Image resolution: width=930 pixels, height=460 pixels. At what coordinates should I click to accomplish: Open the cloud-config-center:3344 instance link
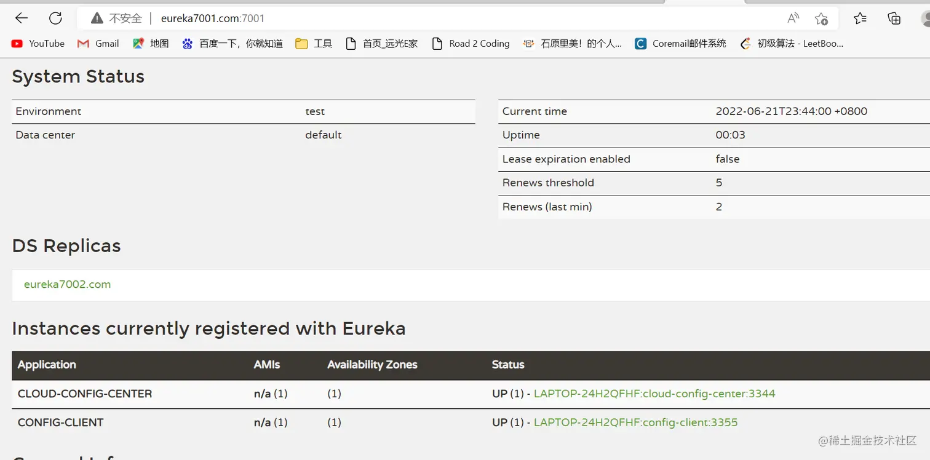pyautogui.click(x=654, y=394)
